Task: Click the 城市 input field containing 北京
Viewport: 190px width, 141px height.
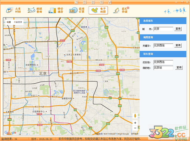Action: [x=163, y=29]
